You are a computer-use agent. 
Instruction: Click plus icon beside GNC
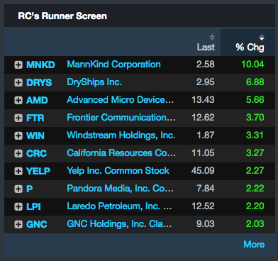coord(18,224)
